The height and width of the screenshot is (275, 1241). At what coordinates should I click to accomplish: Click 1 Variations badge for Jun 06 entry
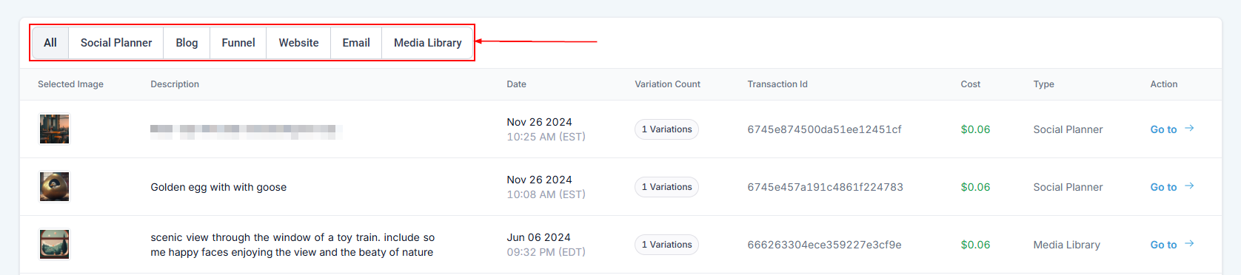pyautogui.click(x=666, y=245)
